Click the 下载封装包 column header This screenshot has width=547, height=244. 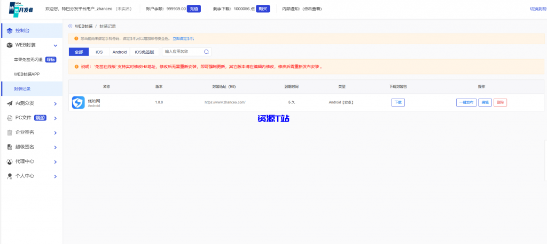point(398,87)
